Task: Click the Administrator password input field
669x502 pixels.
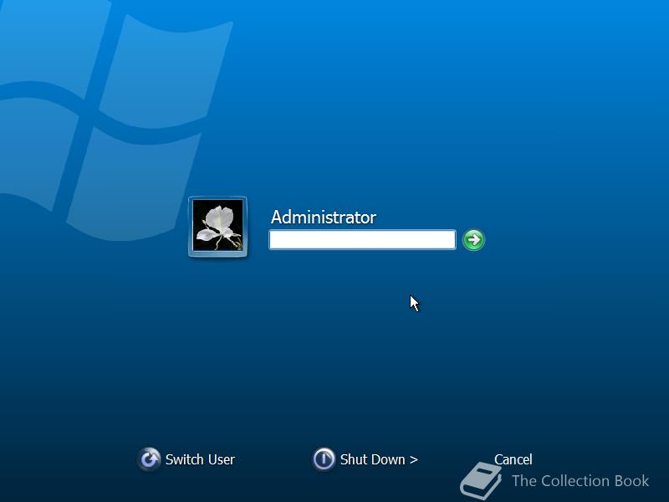Action: click(362, 239)
